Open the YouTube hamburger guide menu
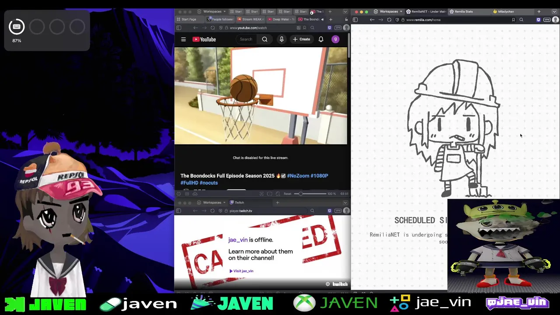 tap(183, 39)
